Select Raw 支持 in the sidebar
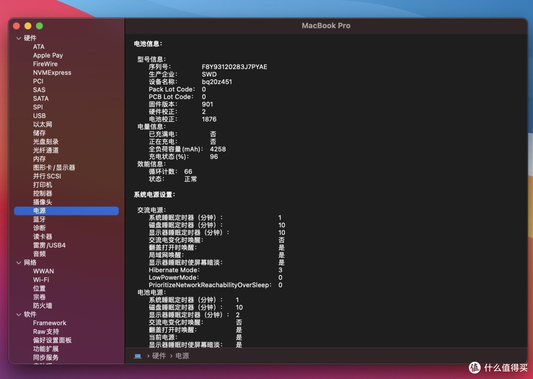 (46, 332)
